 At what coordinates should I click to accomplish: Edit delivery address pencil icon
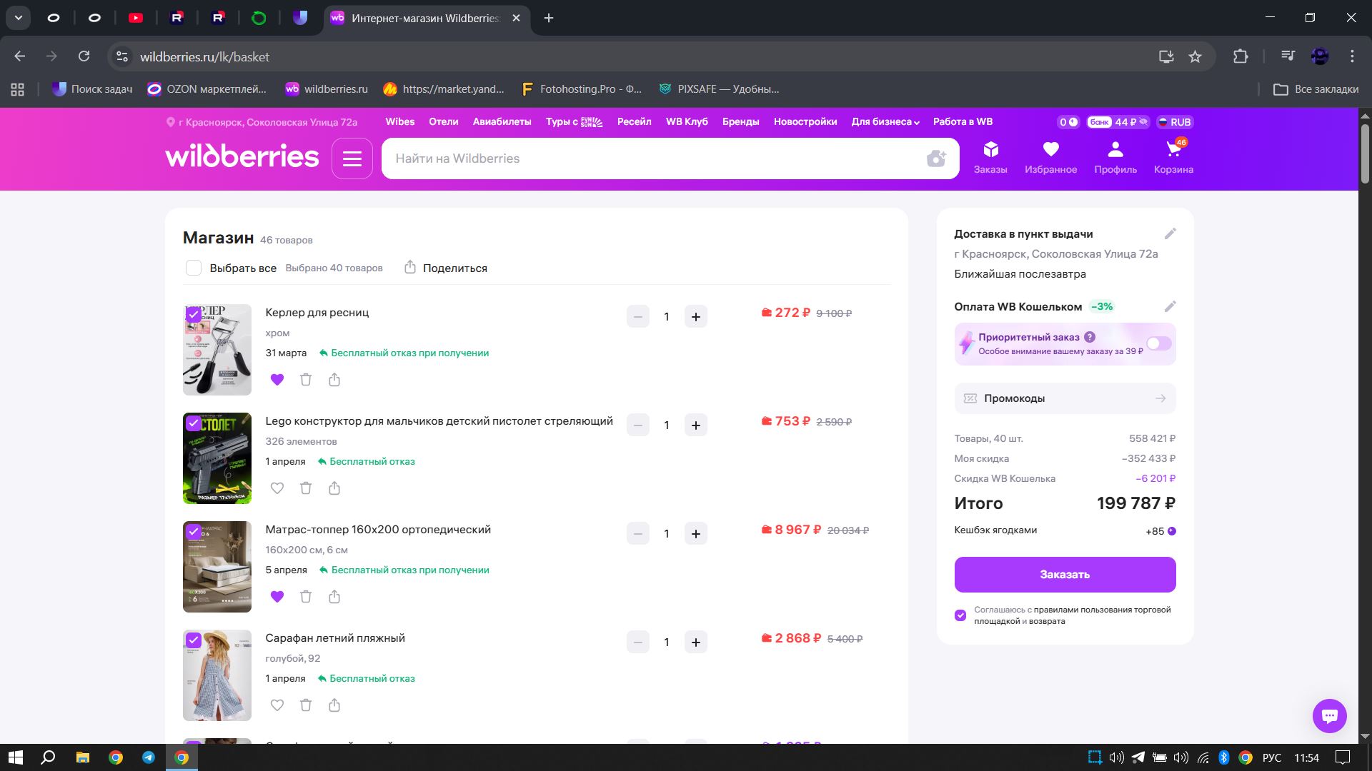(x=1170, y=233)
